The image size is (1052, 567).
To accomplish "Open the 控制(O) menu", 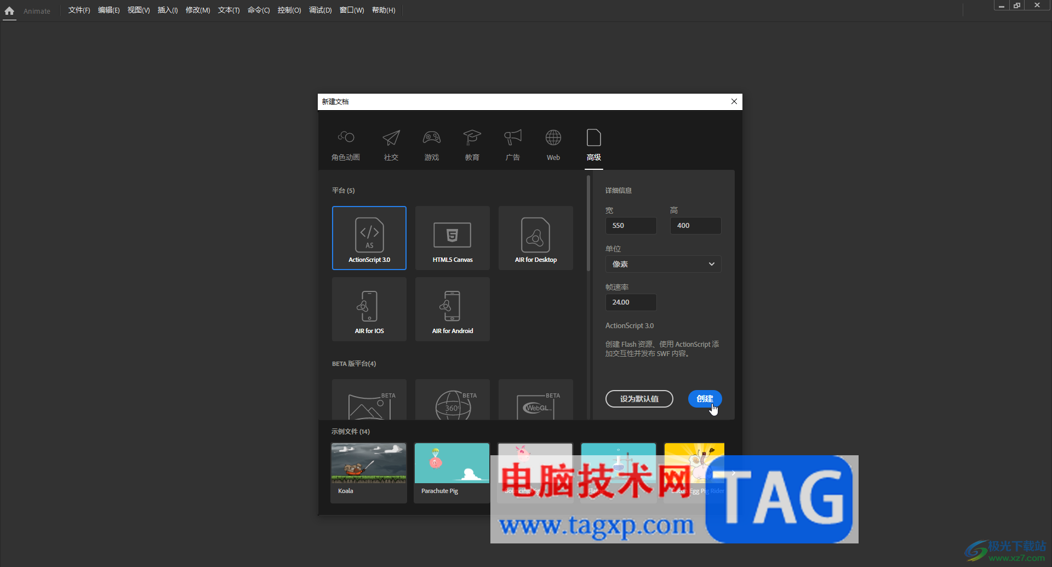I will [289, 10].
